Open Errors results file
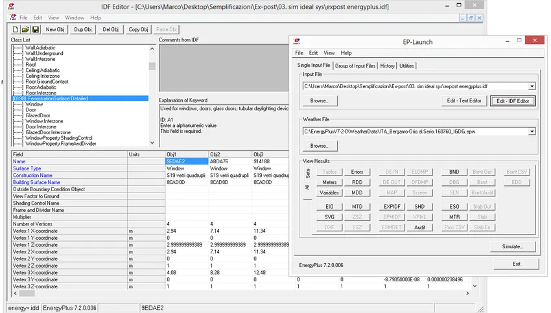551x313 pixels. click(x=357, y=172)
